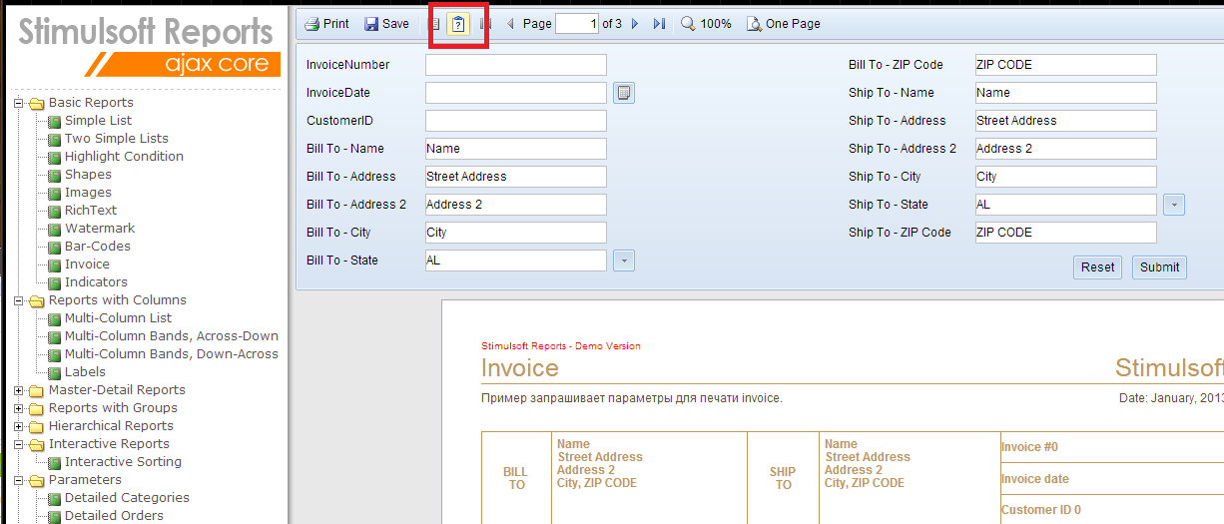Click the green icon beside Labels
The width and height of the screenshot is (1224, 524).
coord(54,372)
